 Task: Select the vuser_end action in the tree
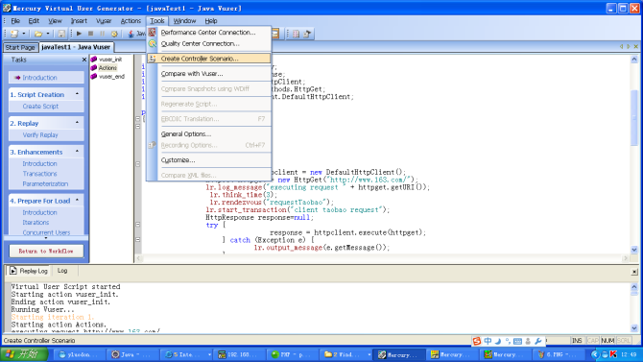pos(111,77)
